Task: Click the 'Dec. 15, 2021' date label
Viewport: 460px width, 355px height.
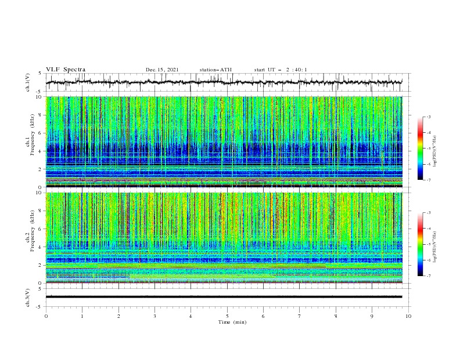Action: pyautogui.click(x=162, y=70)
